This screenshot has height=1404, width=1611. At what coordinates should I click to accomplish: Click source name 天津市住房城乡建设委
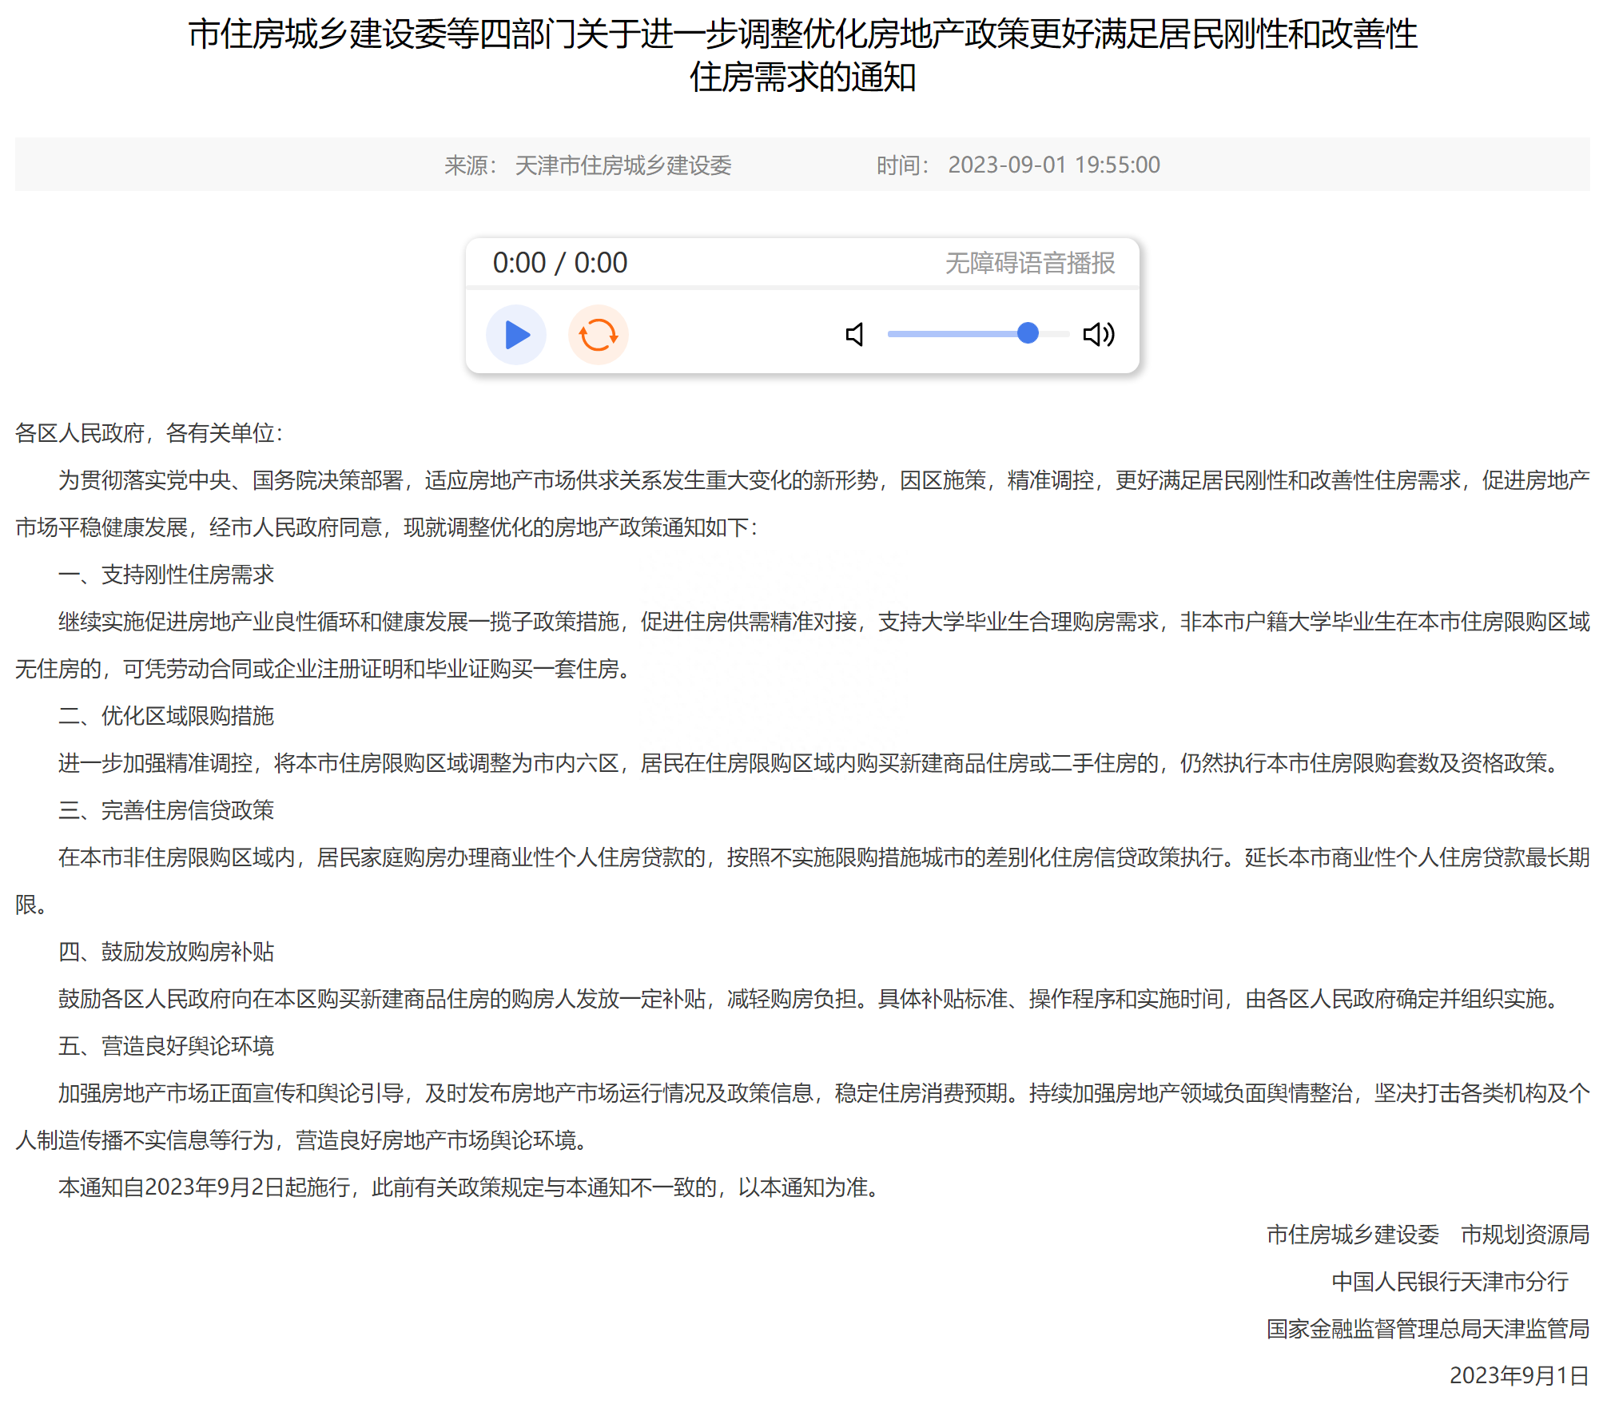point(623,165)
